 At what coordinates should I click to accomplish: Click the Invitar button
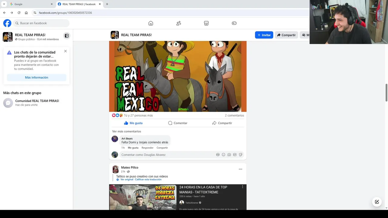point(264,35)
